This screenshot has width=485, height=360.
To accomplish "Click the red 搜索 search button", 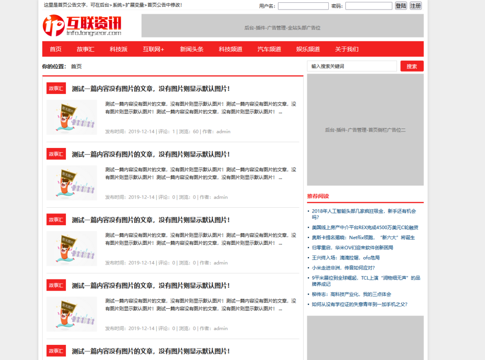I will tap(412, 66).
